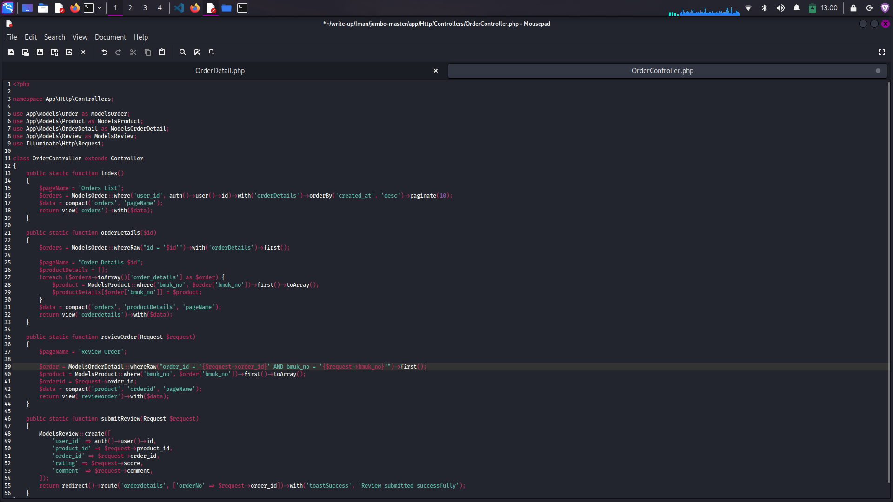Viewport: 893px width, 502px height.
Task: Click the Paste clipboard icon
Action: pyautogui.click(x=162, y=52)
